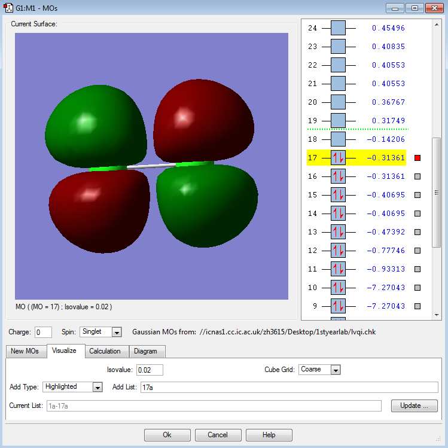The image size is (448, 448).
Task: Click the orbital list scrollbar thumb
Action: [436, 192]
